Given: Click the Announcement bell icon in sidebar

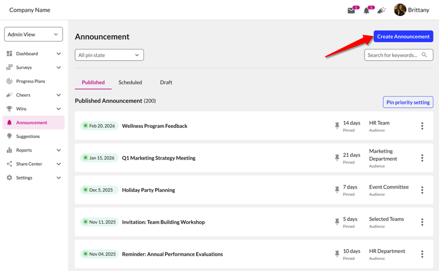Looking at the screenshot, I should [9, 122].
